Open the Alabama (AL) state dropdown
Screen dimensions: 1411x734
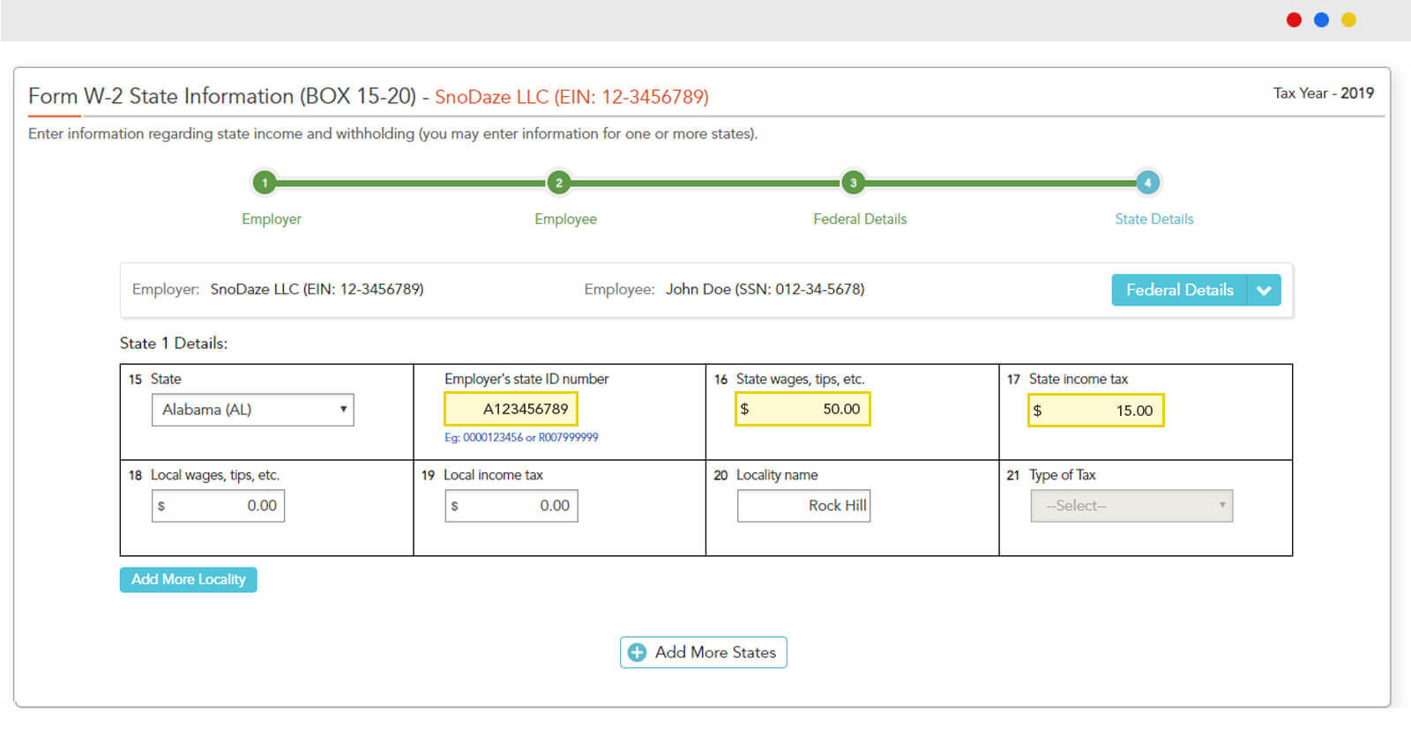(252, 410)
